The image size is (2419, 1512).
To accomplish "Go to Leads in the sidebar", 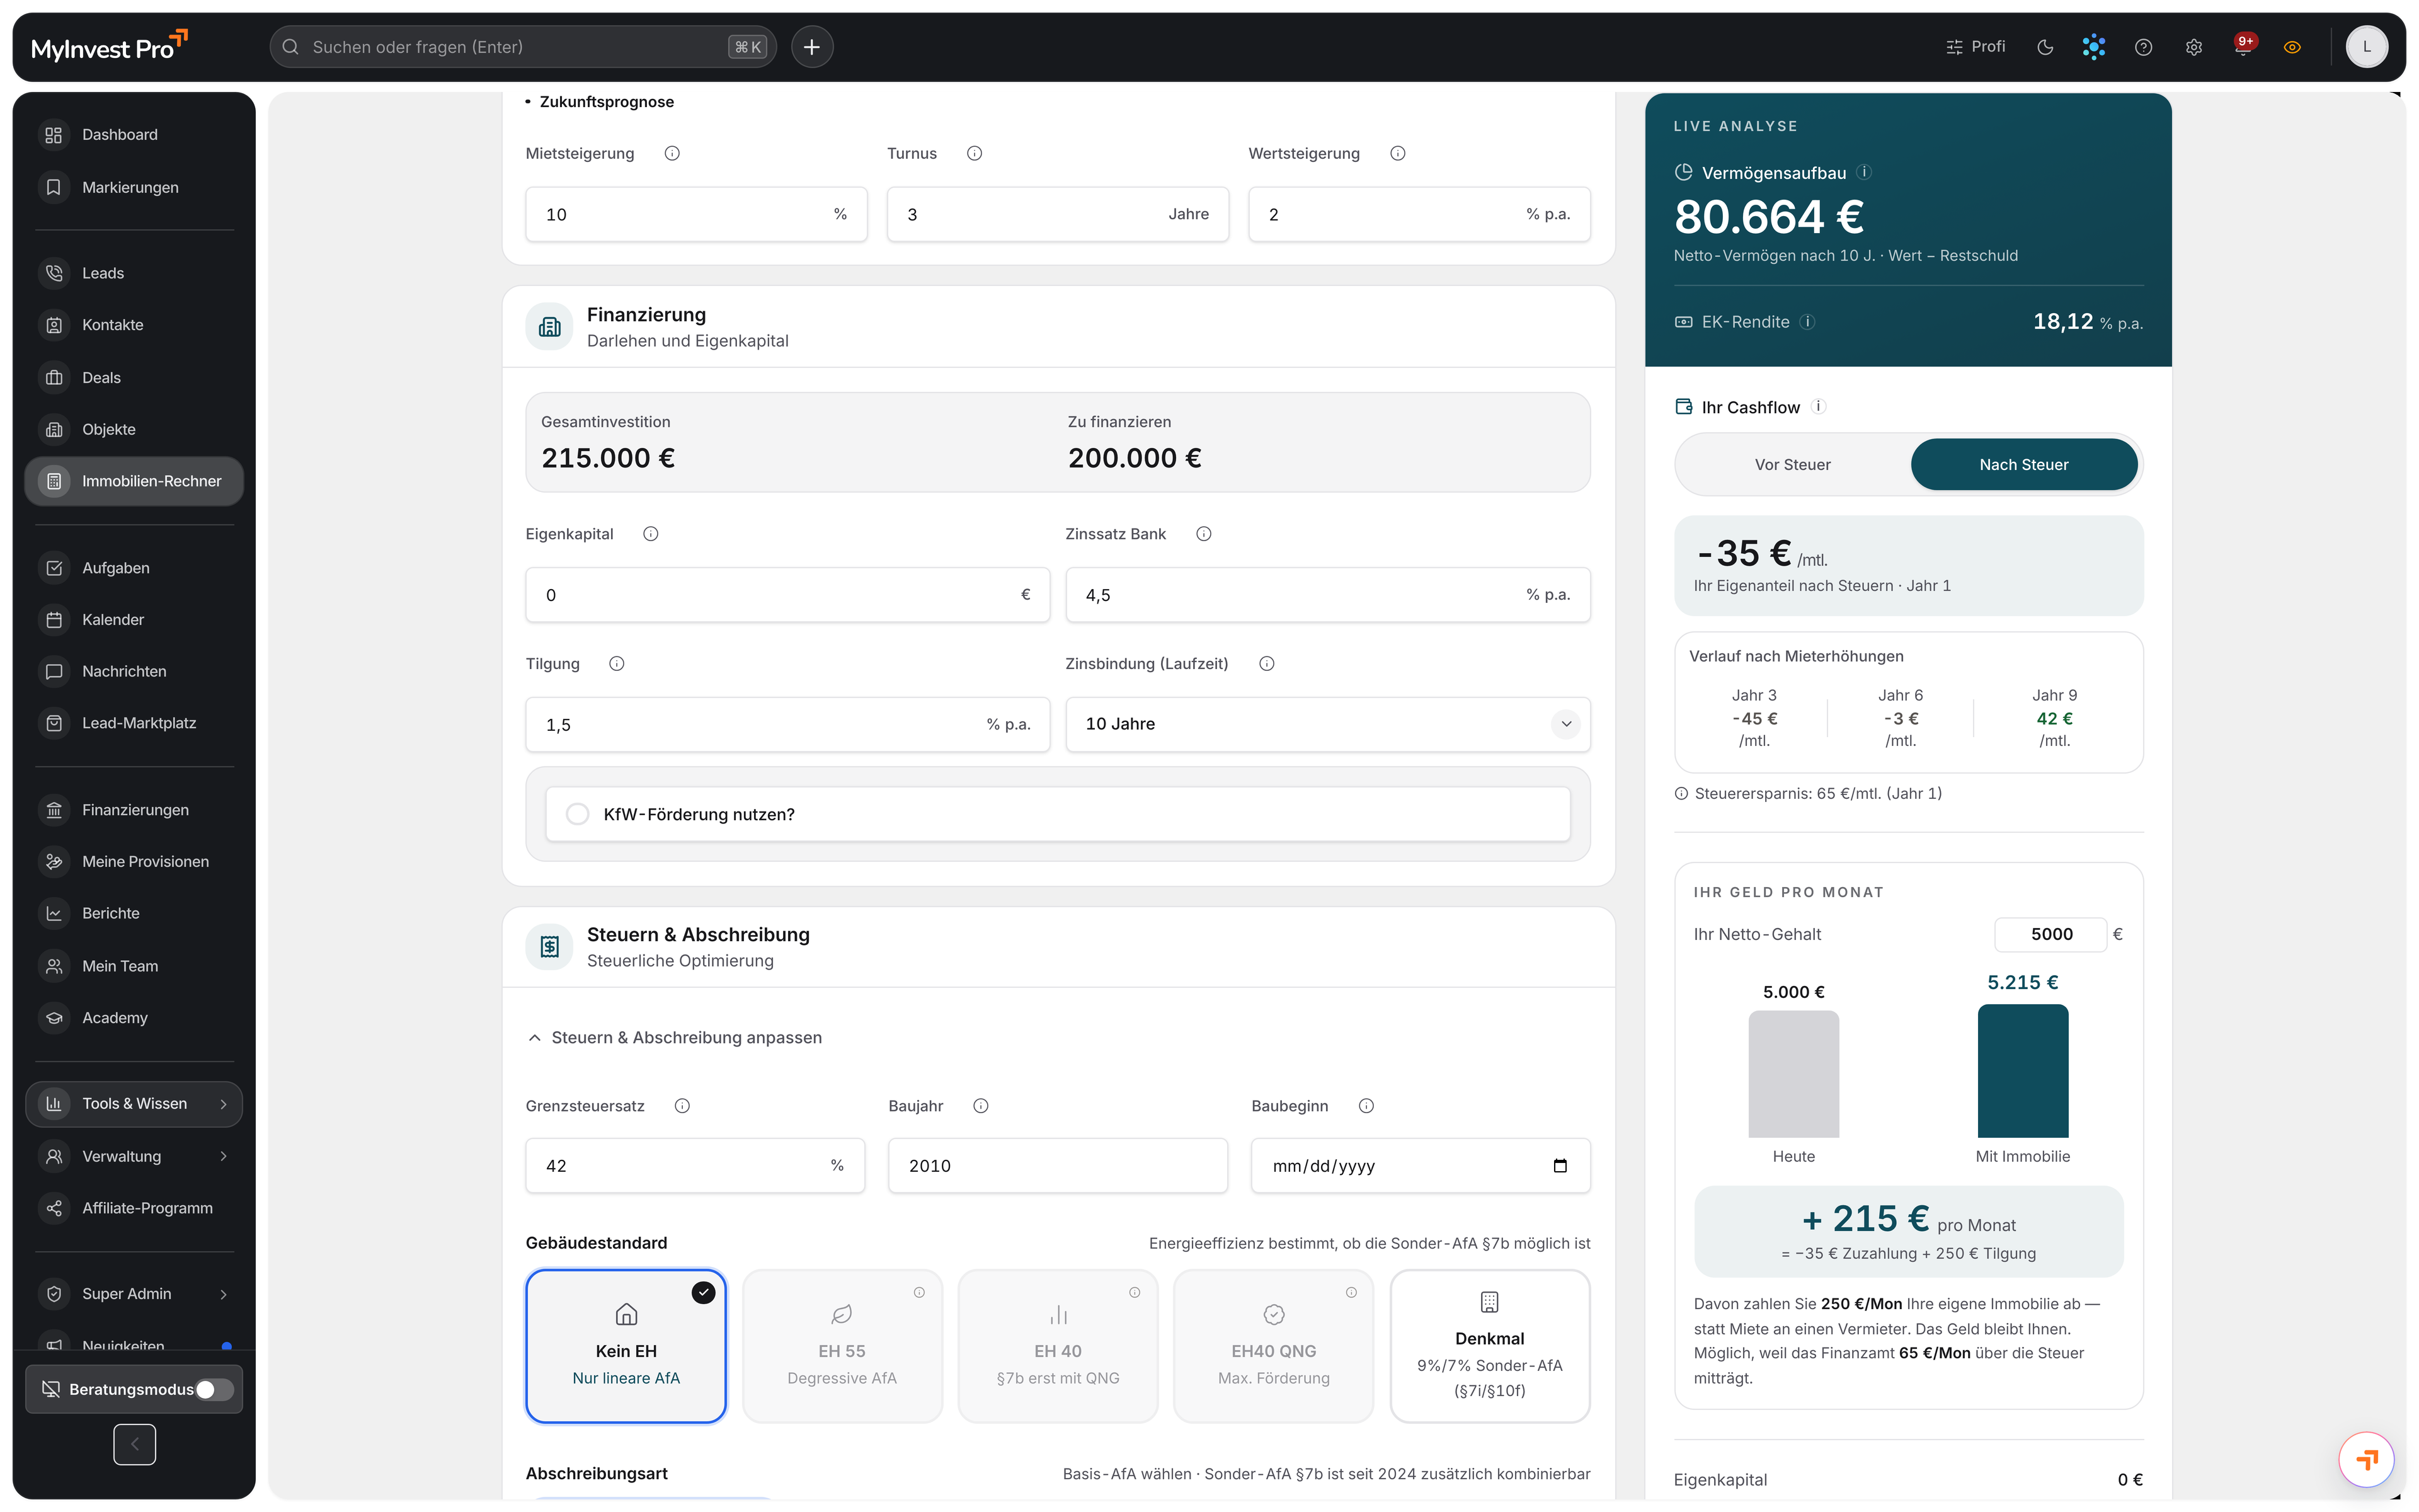I will click(134, 273).
